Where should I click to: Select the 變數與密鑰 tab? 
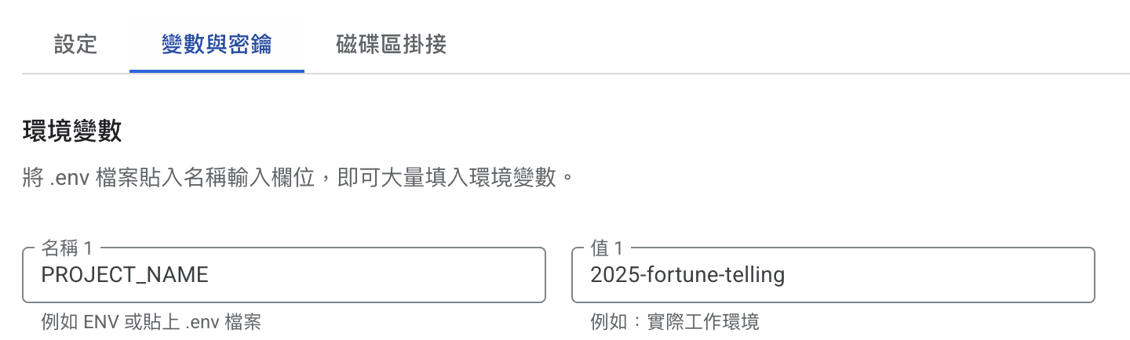(x=217, y=45)
